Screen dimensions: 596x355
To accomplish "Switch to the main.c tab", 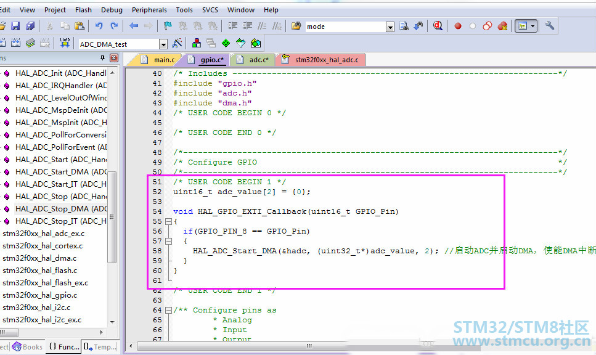I will [x=158, y=60].
